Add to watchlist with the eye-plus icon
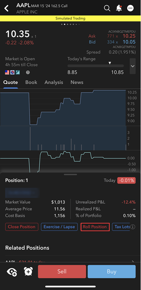The width and height of the screenshot is (141, 290). tap(12, 272)
